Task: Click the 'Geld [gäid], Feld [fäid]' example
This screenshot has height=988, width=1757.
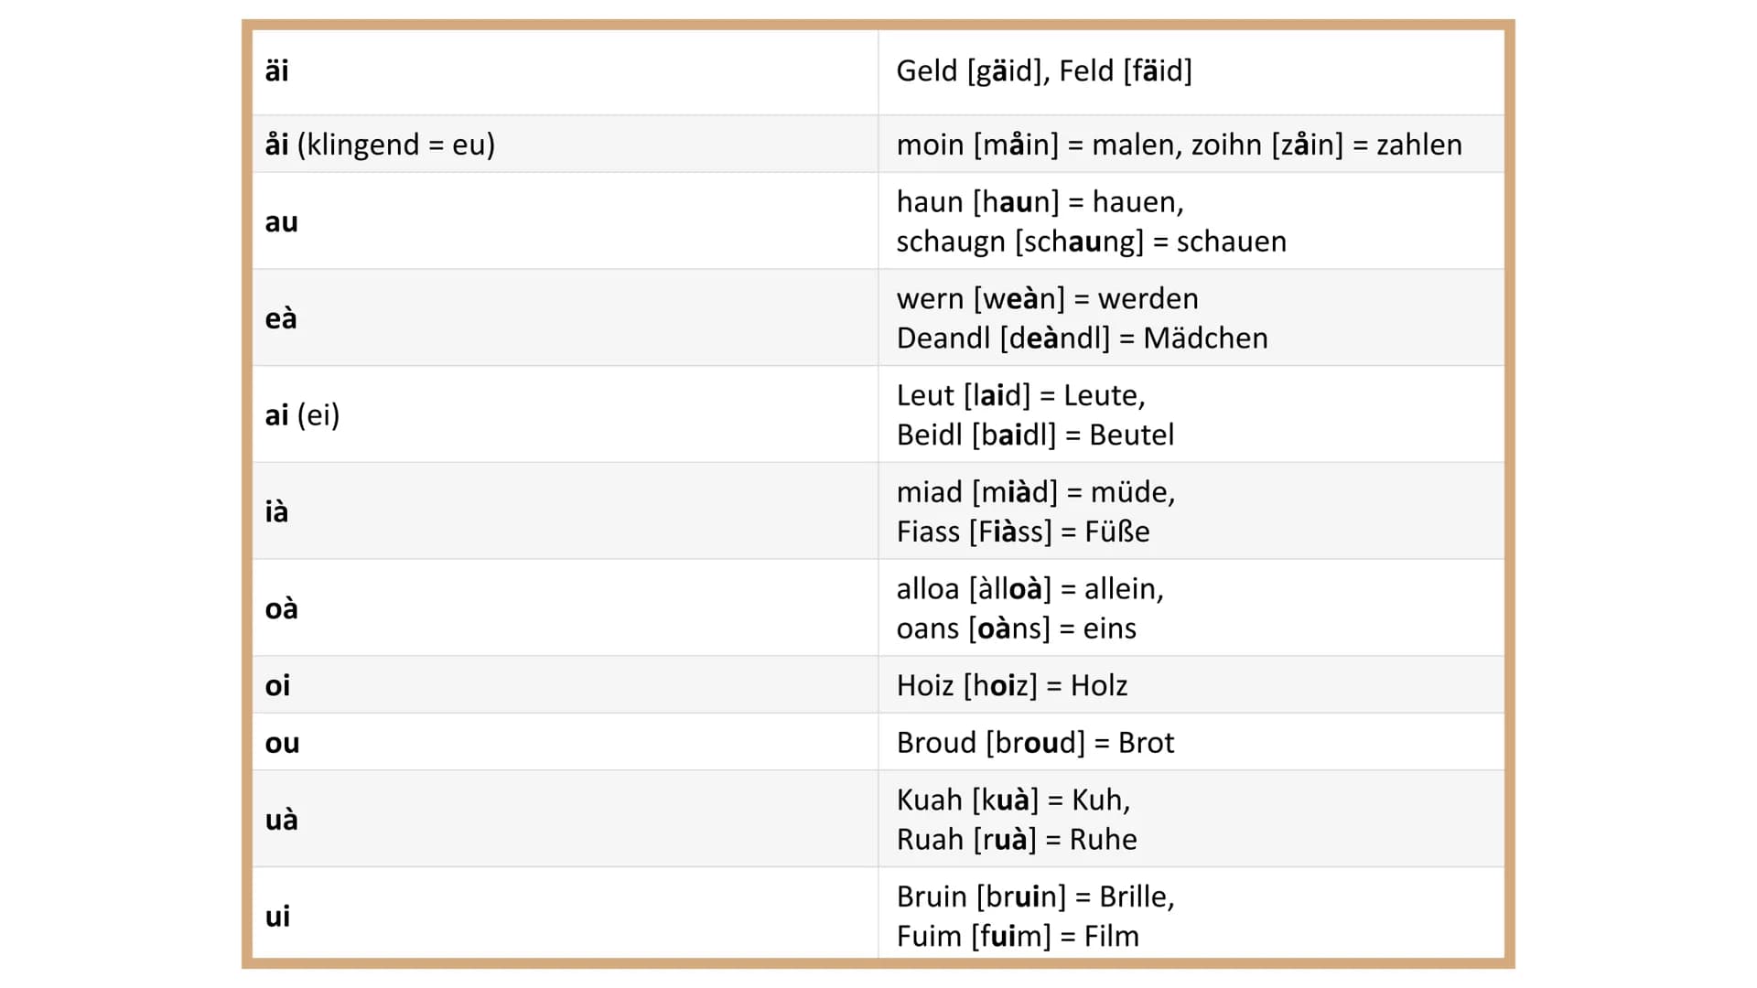Action: 1044,70
